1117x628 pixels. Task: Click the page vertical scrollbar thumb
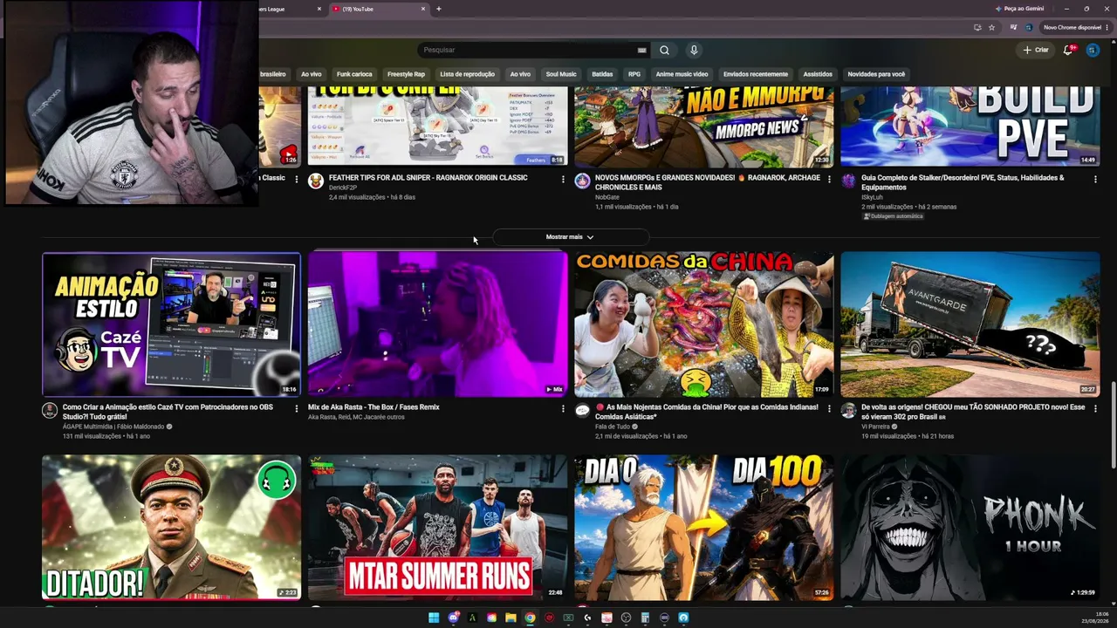point(1113,426)
